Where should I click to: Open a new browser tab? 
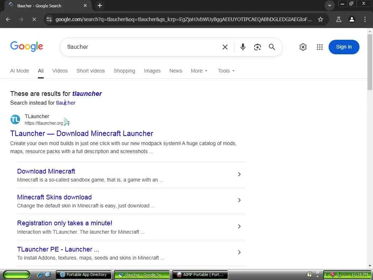[100, 5]
